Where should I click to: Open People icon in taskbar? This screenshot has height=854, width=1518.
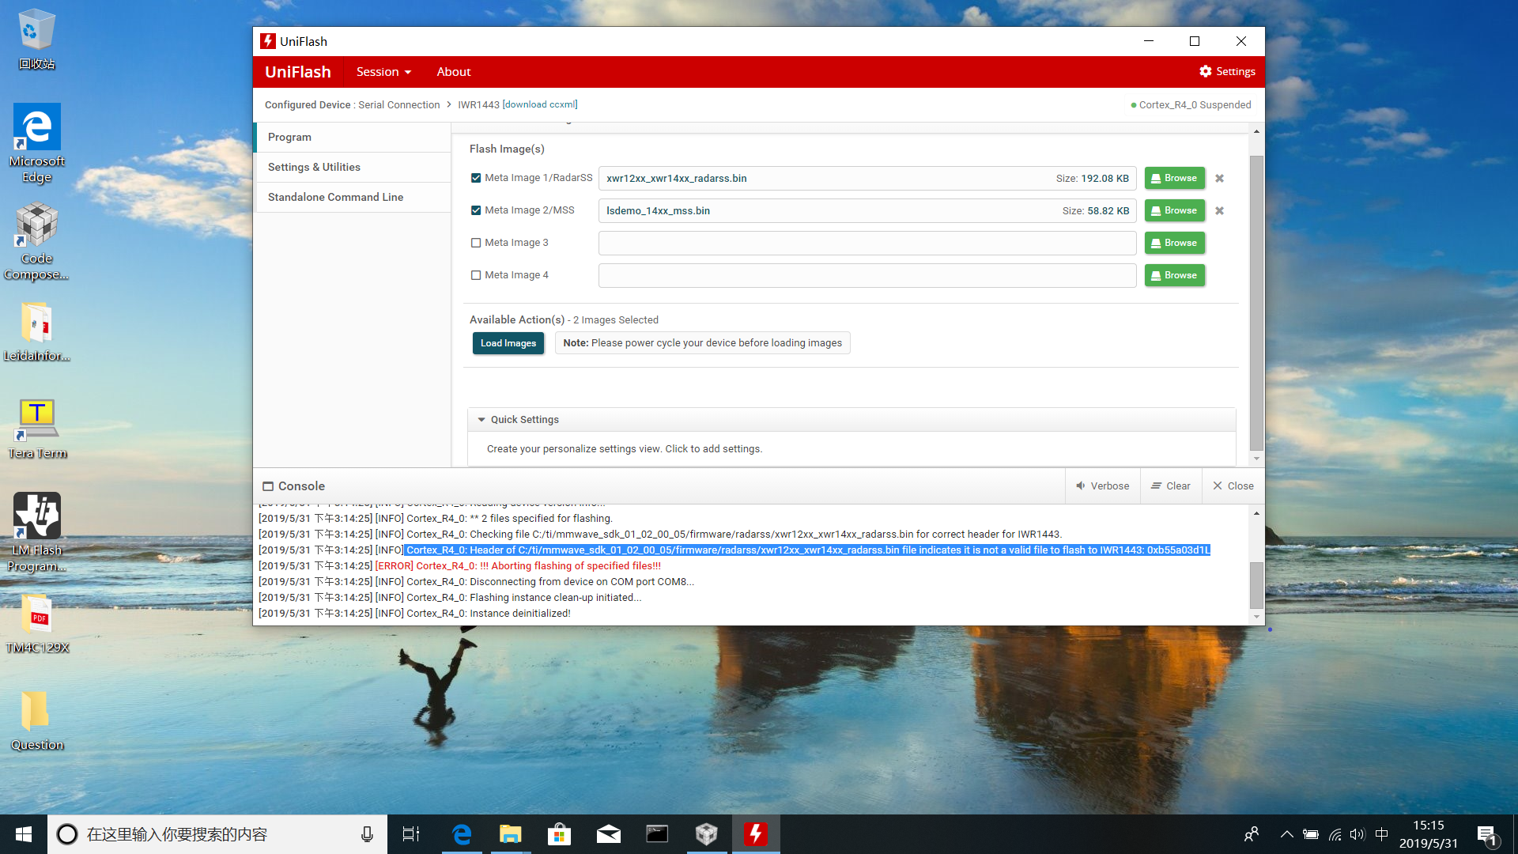(x=1252, y=834)
